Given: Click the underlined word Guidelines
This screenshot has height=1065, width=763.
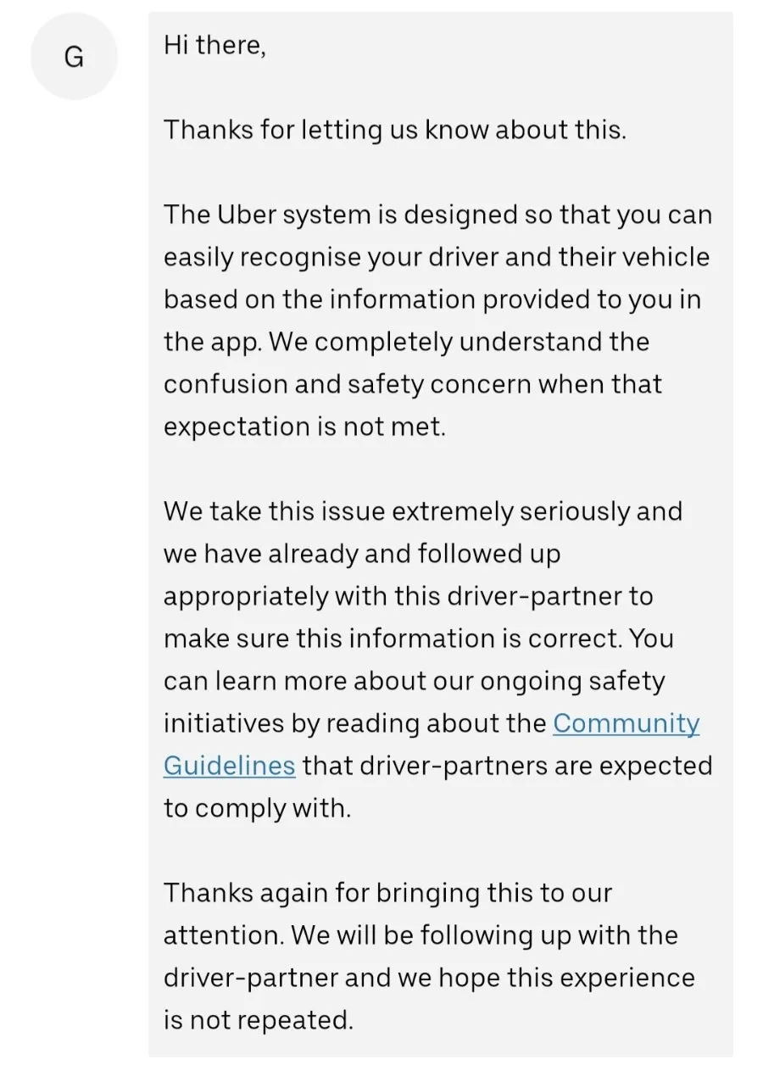Looking at the screenshot, I should click(x=229, y=766).
